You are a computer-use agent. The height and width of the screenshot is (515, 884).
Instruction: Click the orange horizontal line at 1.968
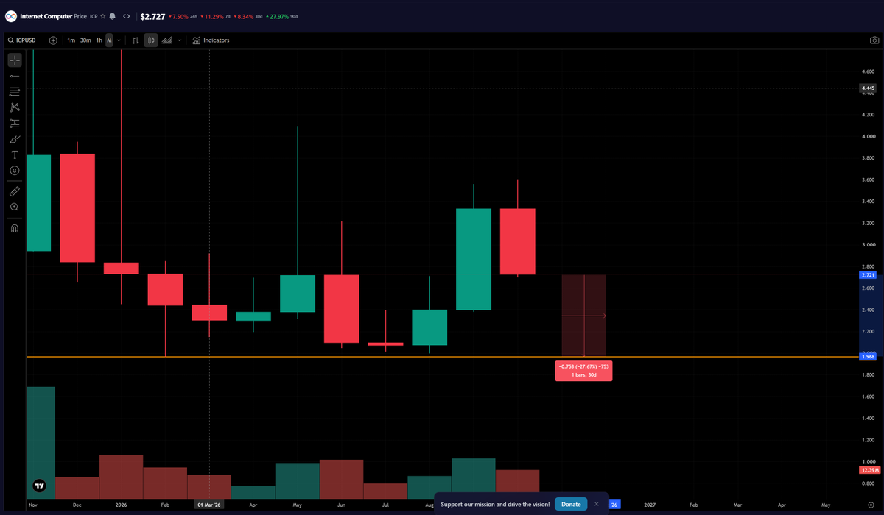pos(442,357)
